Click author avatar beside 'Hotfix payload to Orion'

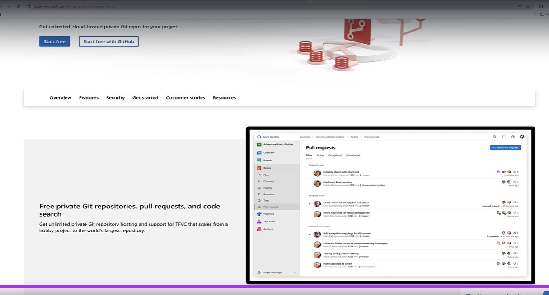tap(317, 265)
